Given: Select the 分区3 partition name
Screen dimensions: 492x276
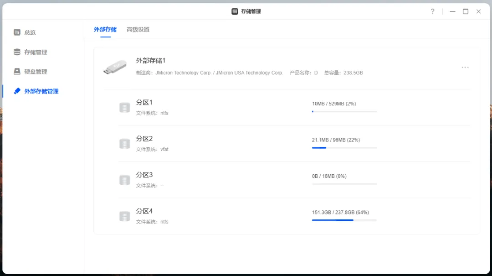Looking at the screenshot, I should click(144, 175).
